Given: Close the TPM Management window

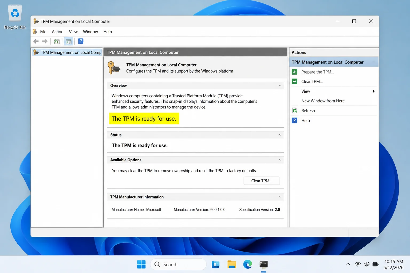Looking at the screenshot, I should [x=371, y=21].
